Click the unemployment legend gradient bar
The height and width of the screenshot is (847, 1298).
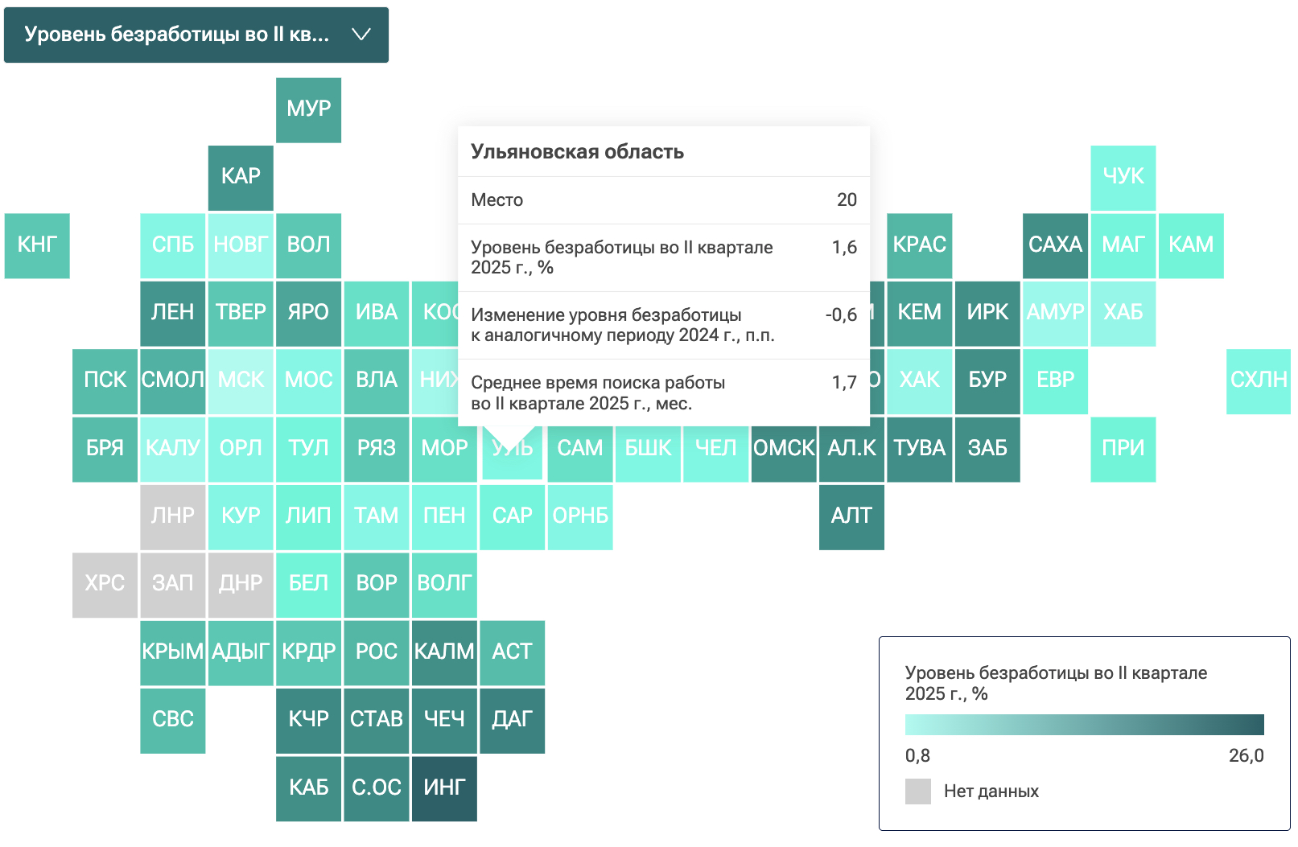click(x=1084, y=725)
